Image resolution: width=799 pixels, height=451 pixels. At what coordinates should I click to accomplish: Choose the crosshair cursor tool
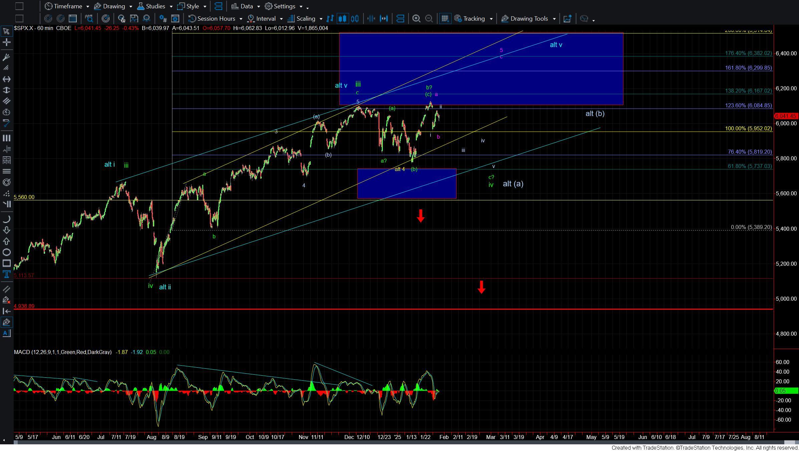(x=6, y=42)
